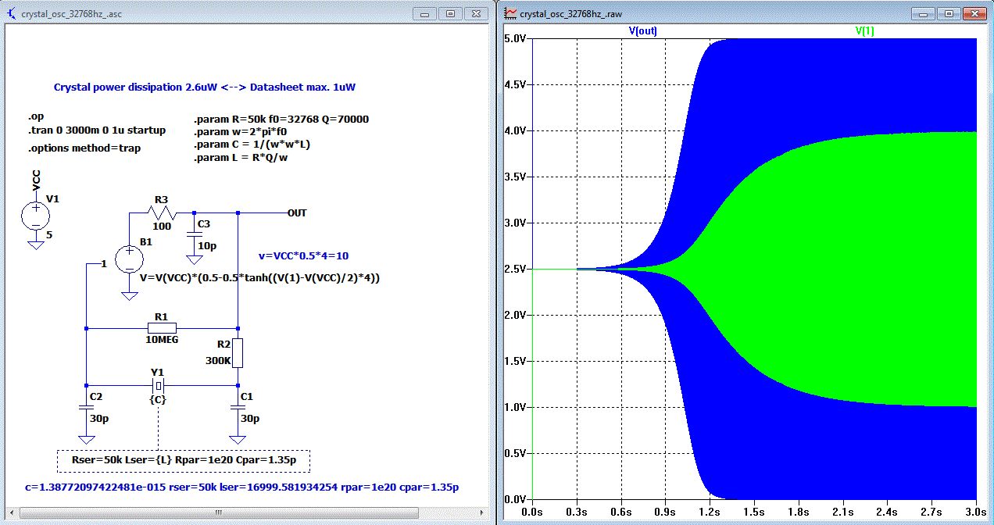The width and height of the screenshot is (994, 525).
Task: Click the R2 300K resistor
Action: (x=238, y=353)
